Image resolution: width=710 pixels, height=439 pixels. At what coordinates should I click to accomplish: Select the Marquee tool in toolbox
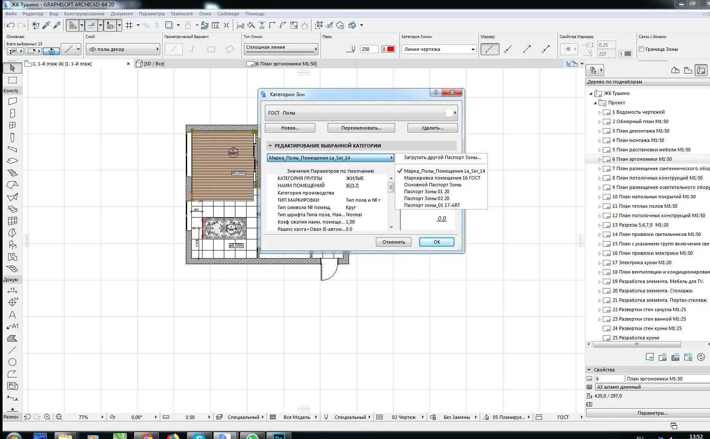point(12,80)
